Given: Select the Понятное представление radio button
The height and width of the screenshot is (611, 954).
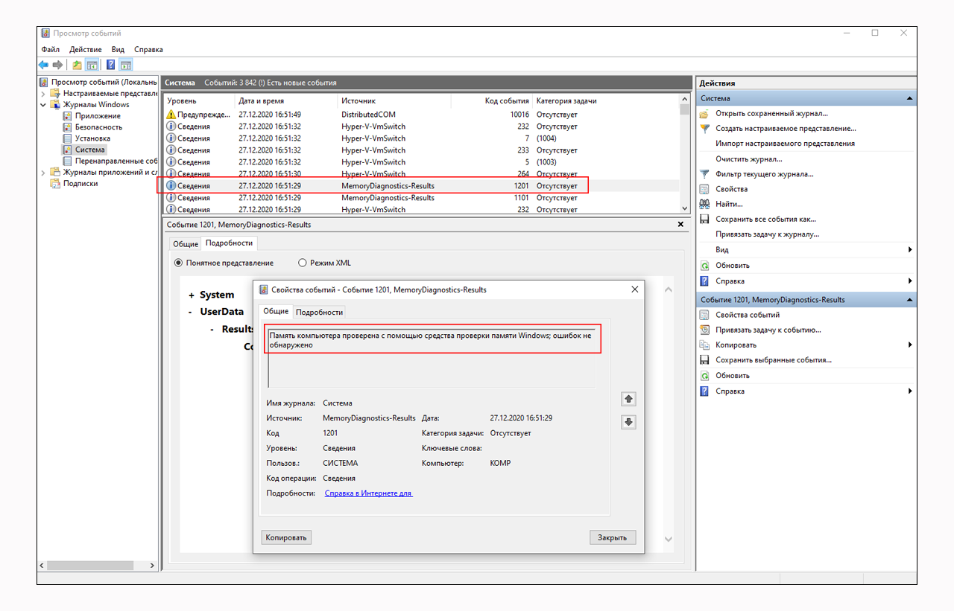Looking at the screenshot, I should click(178, 263).
